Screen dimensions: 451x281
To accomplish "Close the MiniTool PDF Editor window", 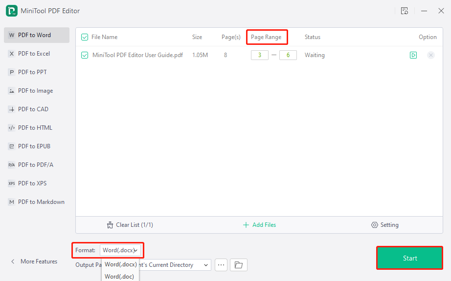I will [x=441, y=11].
